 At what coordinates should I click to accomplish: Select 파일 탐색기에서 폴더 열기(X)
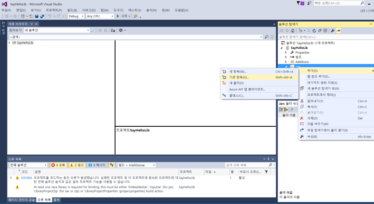(x=336, y=131)
